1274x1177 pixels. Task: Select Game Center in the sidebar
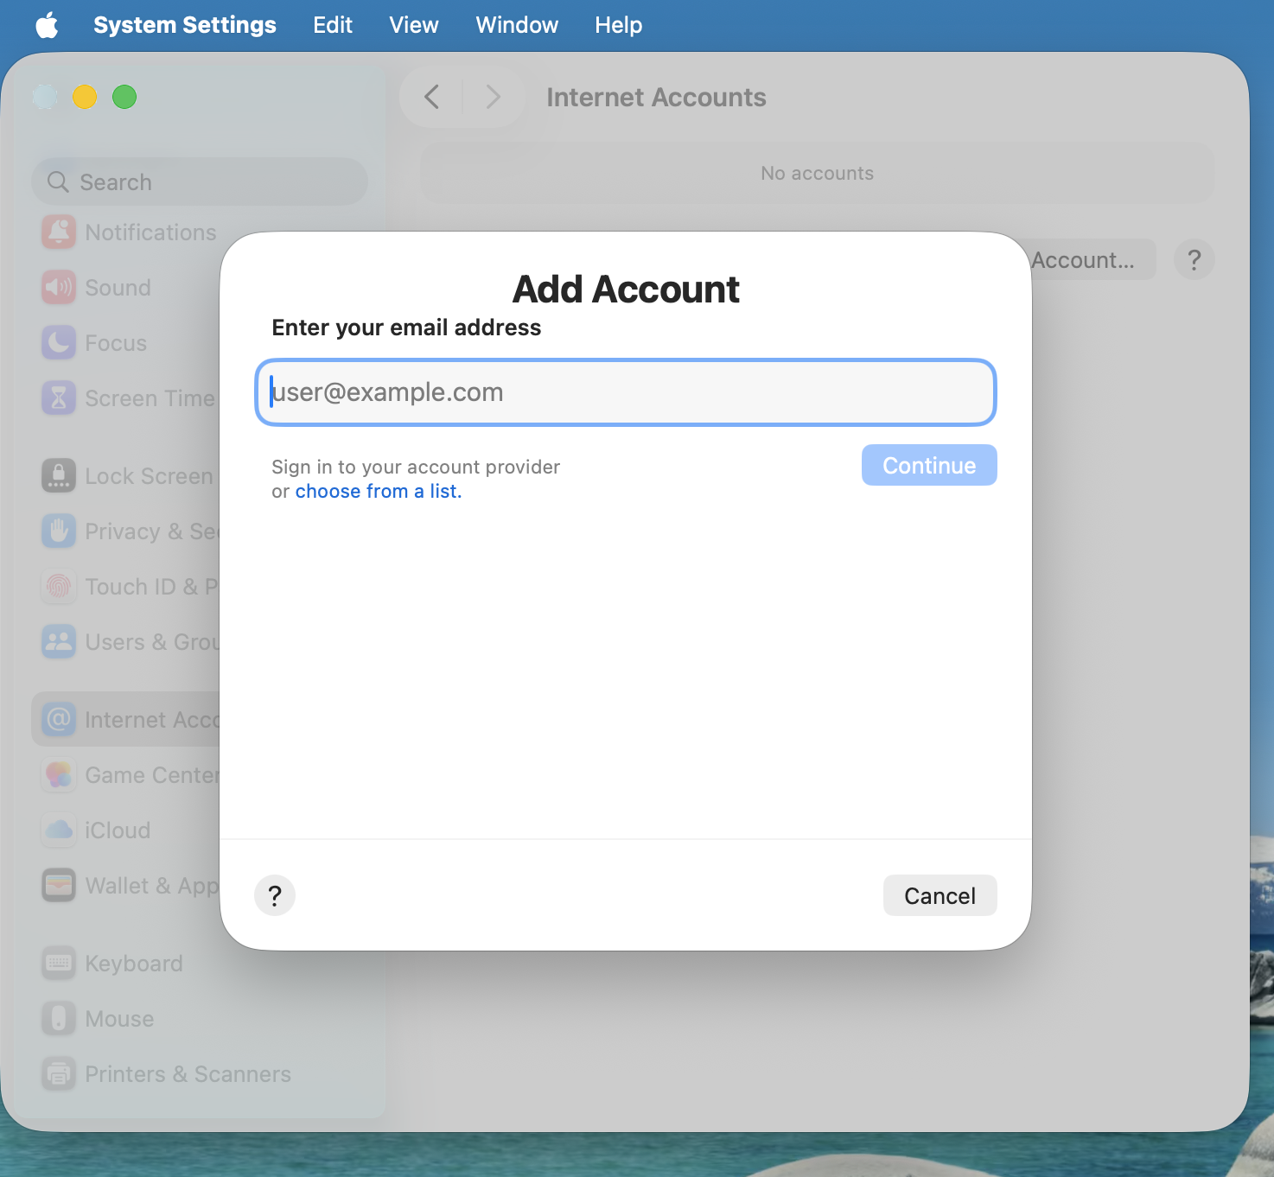click(152, 774)
